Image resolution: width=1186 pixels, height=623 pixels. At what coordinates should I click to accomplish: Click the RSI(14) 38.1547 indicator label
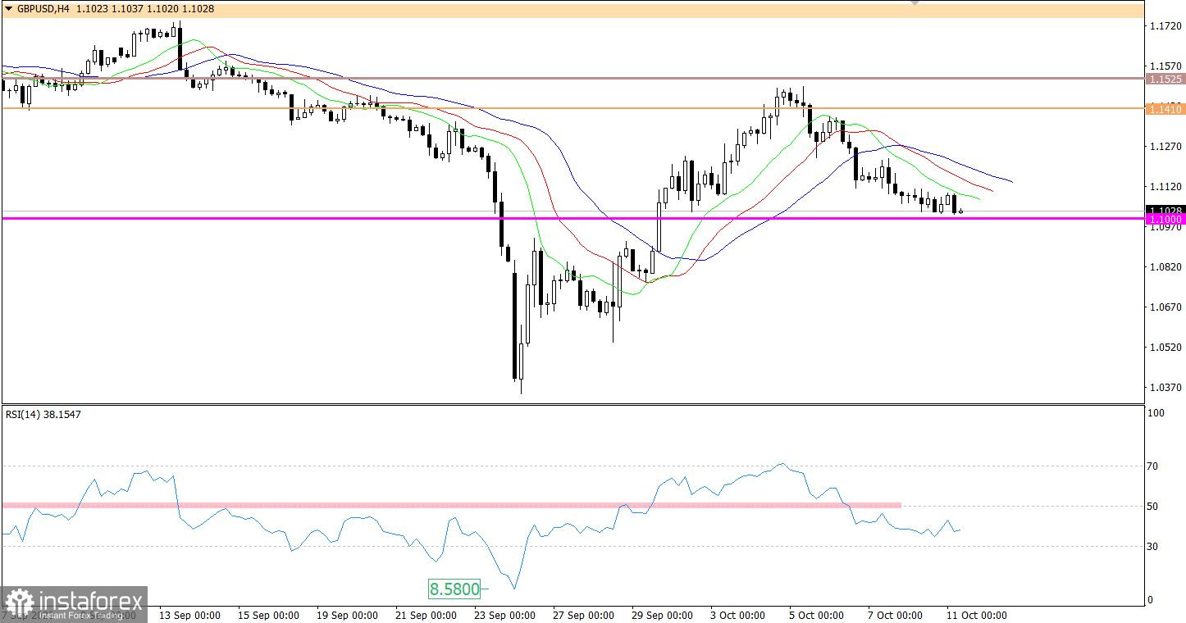coord(43,415)
